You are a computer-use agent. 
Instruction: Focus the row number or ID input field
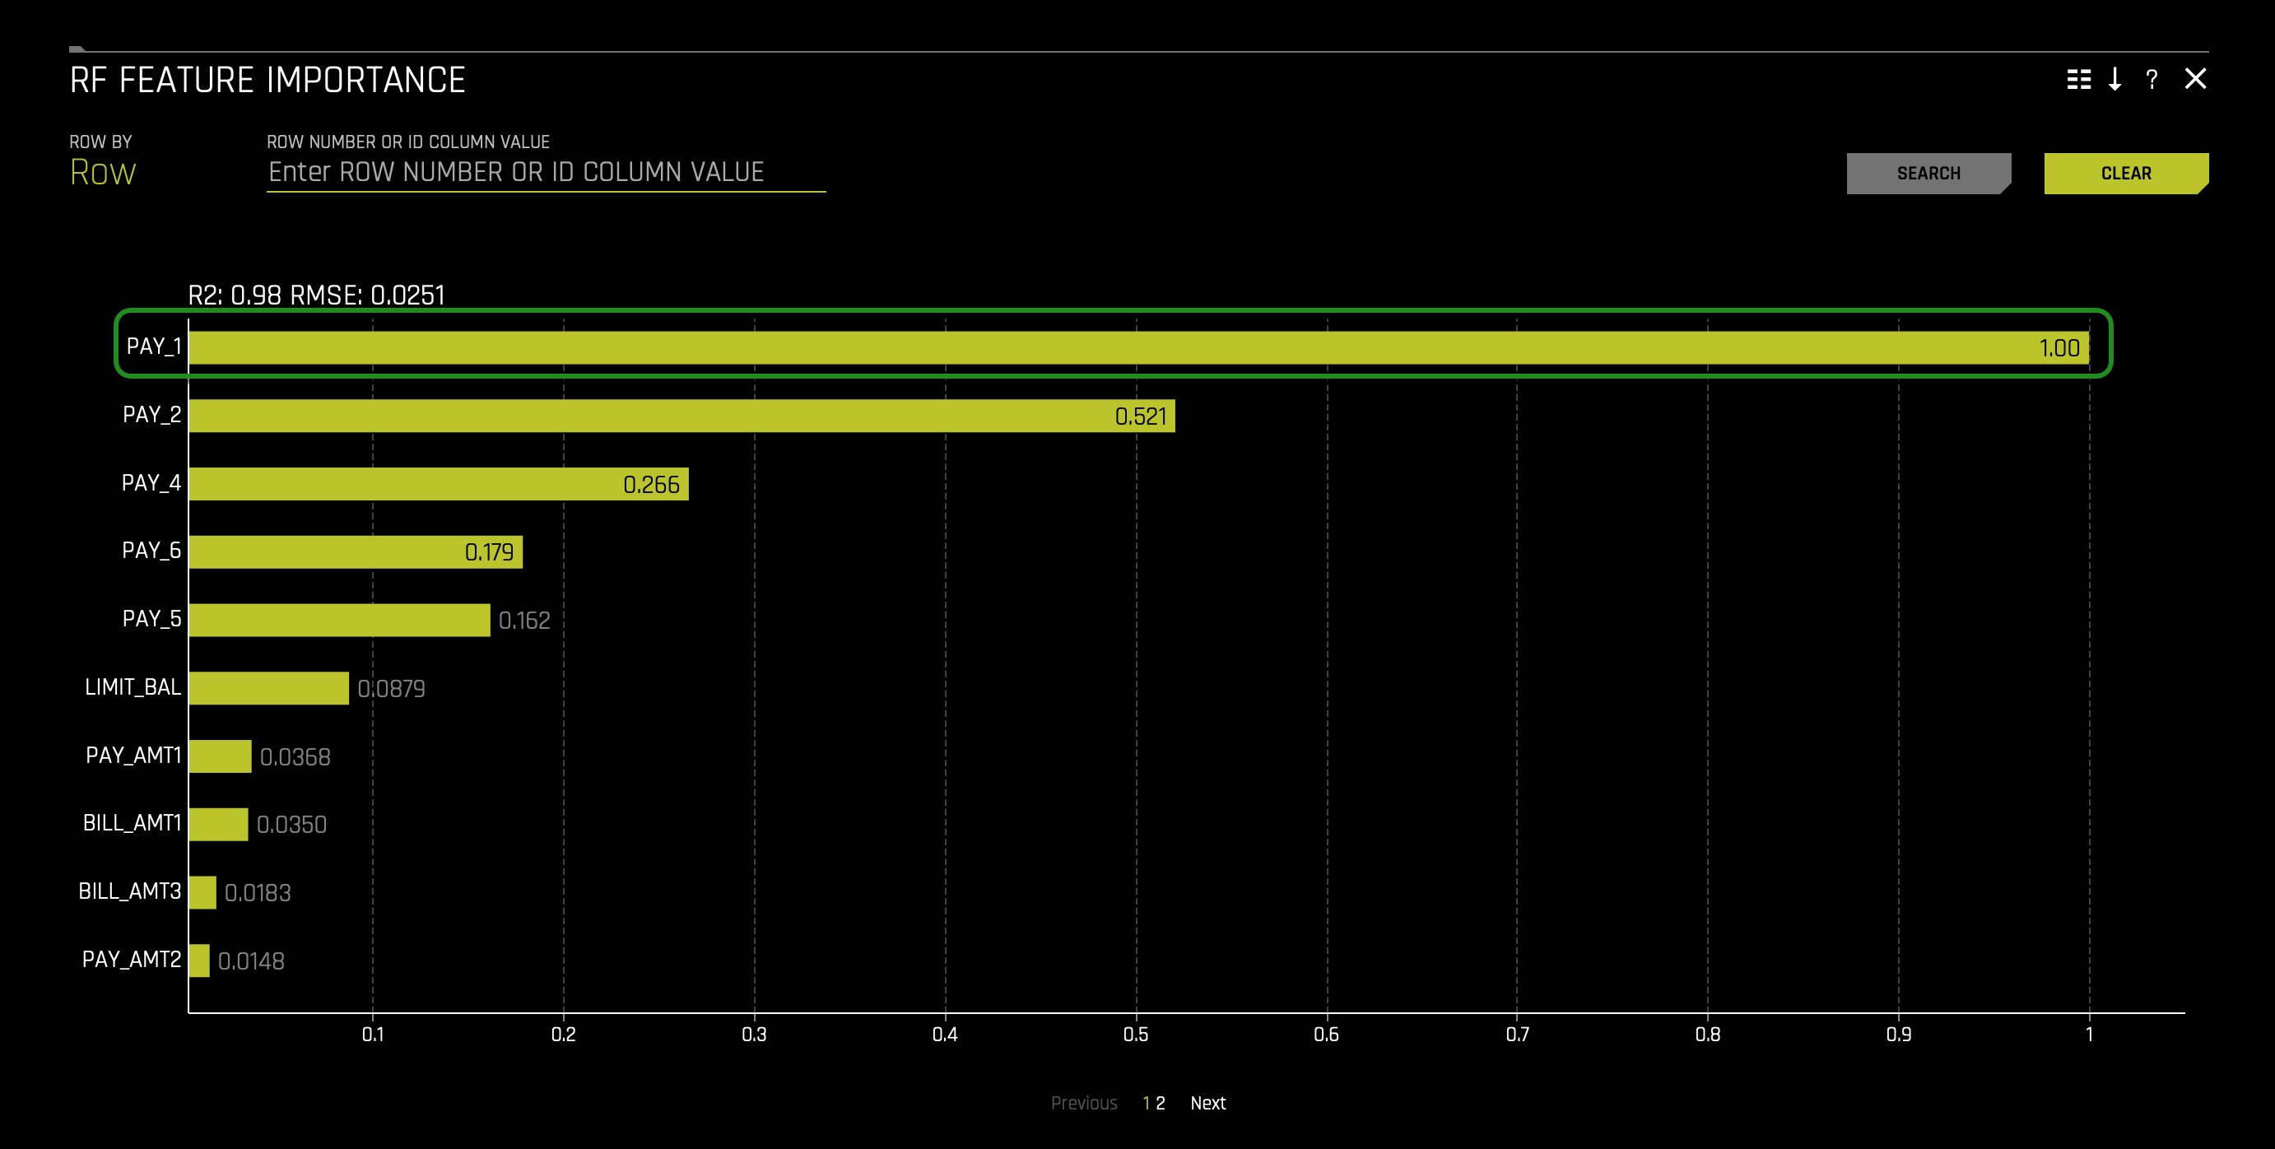(546, 172)
